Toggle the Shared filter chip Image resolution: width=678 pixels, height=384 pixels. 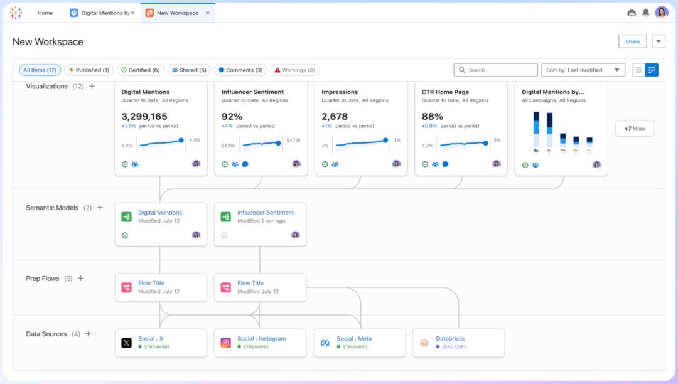point(189,70)
